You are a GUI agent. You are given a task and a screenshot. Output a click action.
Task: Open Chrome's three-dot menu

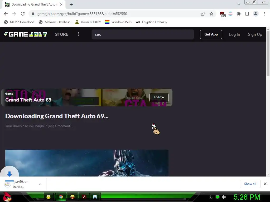[x=264, y=14]
